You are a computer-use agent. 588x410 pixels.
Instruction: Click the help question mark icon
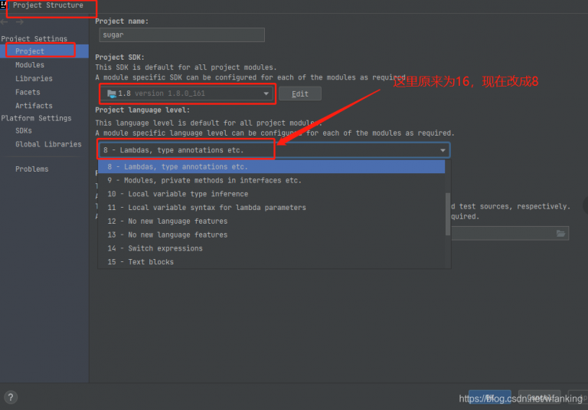[11, 397]
